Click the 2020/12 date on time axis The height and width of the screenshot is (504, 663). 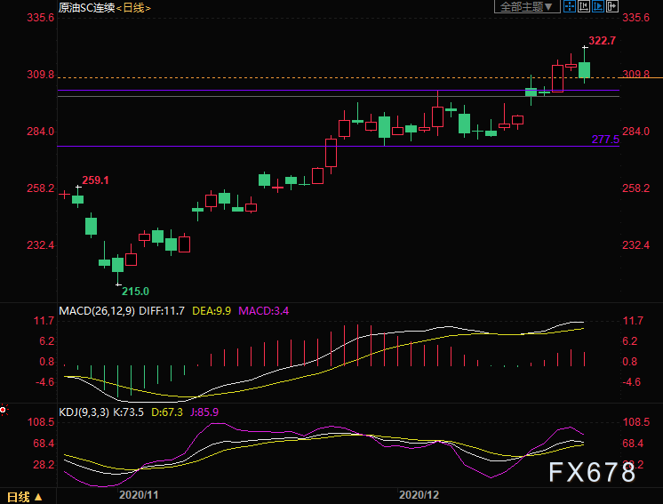coord(419,493)
